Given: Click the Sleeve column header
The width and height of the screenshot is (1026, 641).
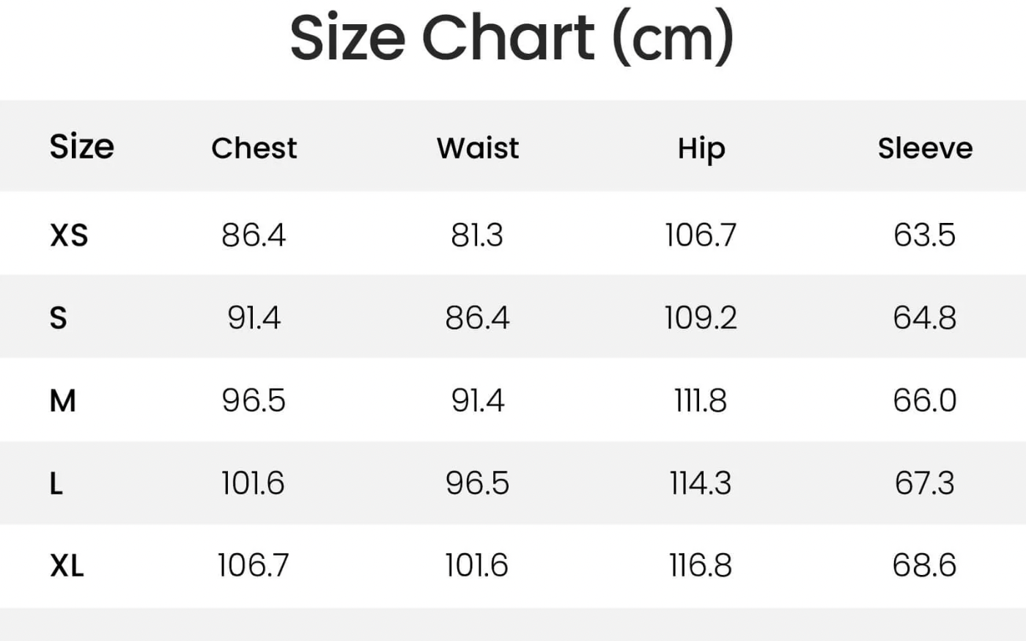Looking at the screenshot, I should click(x=925, y=148).
